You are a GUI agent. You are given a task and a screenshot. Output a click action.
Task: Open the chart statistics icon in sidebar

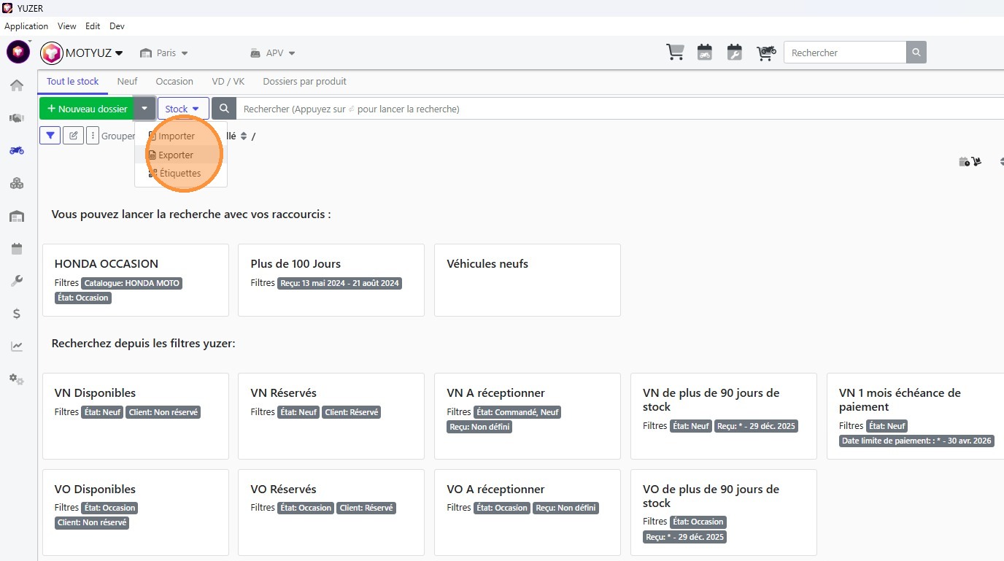point(17,347)
